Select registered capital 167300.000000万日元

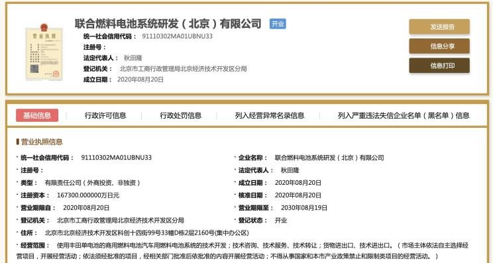point(88,195)
